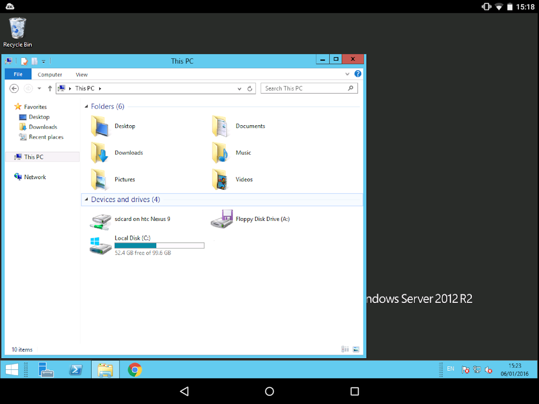This screenshot has width=539, height=404.
Task: Open the recent locations dropdown arrow
Action: [39, 88]
